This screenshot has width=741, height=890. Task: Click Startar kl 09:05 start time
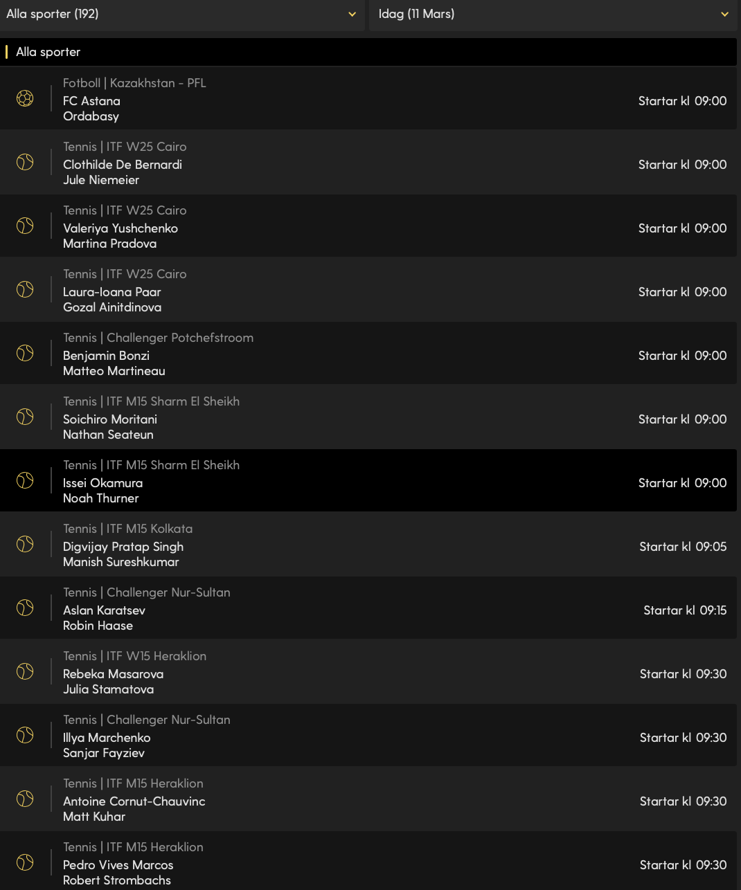pos(682,547)
